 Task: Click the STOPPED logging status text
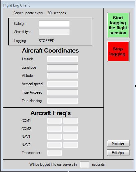46,41
